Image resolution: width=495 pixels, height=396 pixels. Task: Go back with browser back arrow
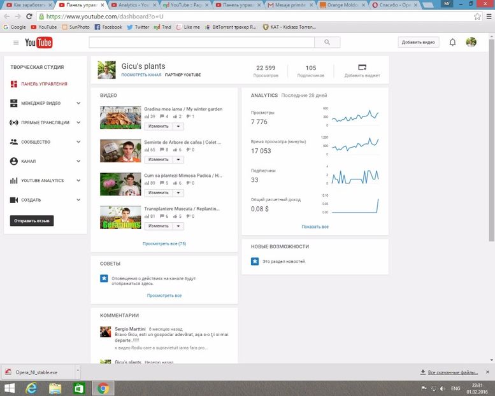coord(7,17)
